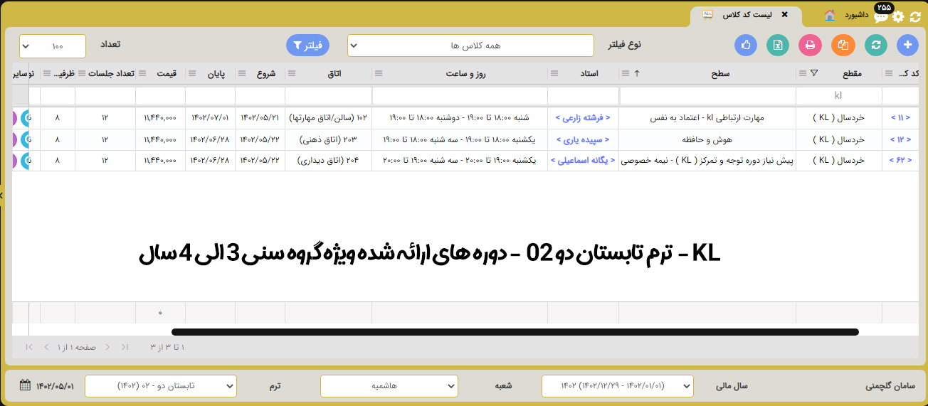Viewport: 928px width, 406px height.
Task: Open messages with the 255 badge
Action: [881, 17]
